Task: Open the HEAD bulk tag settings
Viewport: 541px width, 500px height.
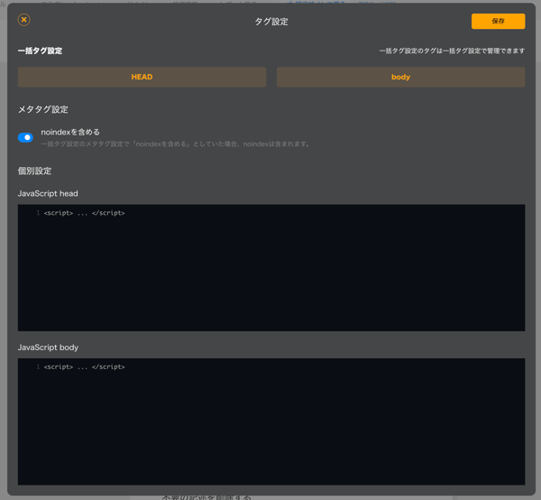Action: (142, 77)
